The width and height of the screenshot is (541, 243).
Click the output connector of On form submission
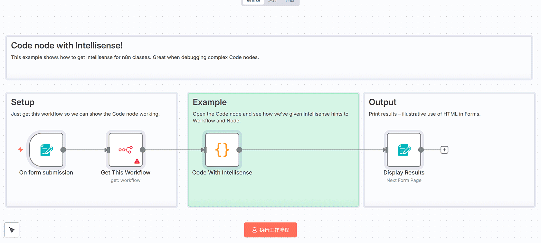[x=63, y=150]
